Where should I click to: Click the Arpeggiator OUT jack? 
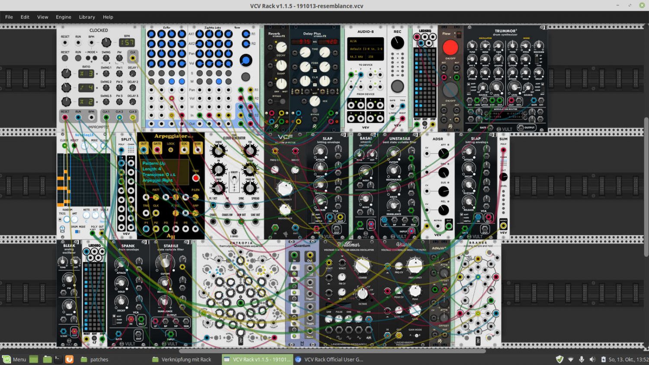[x=144, y=150]
